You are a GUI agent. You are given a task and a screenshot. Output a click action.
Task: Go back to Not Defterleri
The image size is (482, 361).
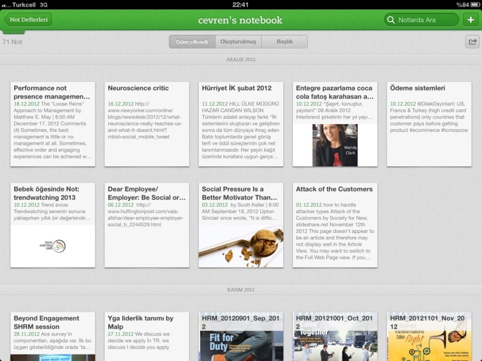(x=28, y=20)
